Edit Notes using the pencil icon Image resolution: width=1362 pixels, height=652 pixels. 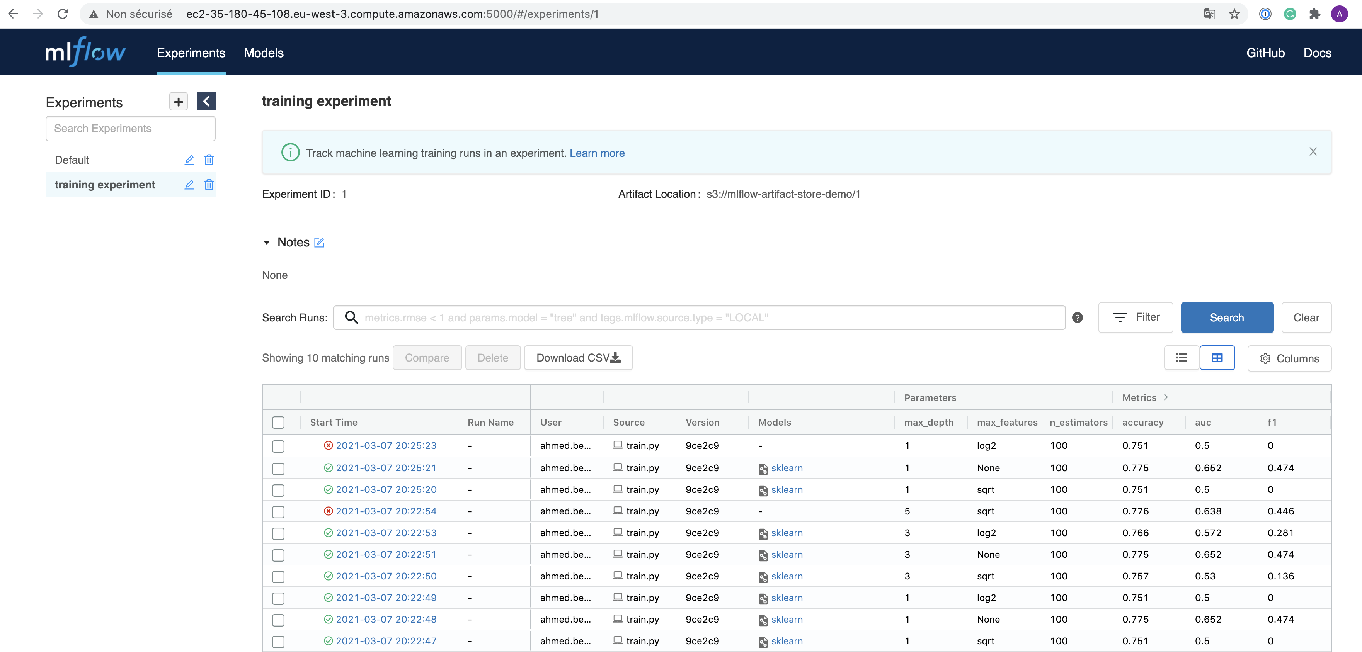point(319,243)
